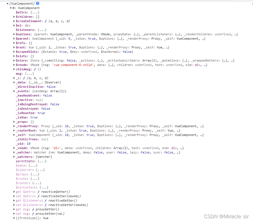Invoke the $router (...) getter
Screen dimensions: 253x221
tap(37, 183)
